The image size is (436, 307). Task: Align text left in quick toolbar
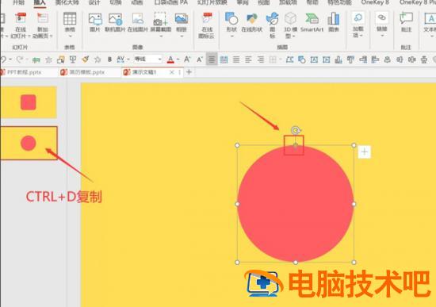248,59
